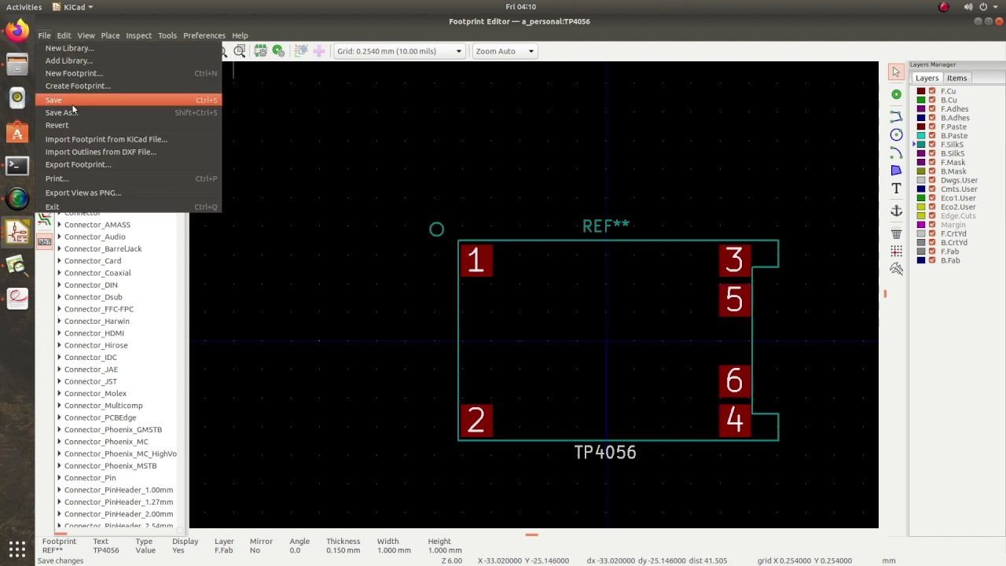
Task: Select the measure distance tool
Action: point(896,269)
